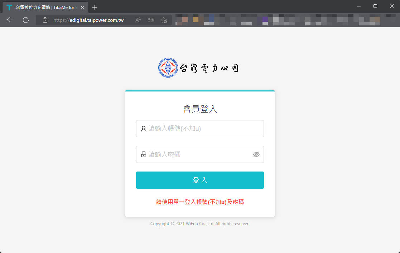Click the 登入 login button
The image size is (400, 253).
(x=200, y=180)
